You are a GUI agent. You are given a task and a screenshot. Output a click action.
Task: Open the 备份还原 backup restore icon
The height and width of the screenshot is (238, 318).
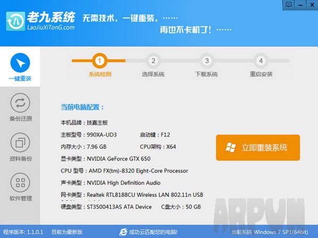20,103
